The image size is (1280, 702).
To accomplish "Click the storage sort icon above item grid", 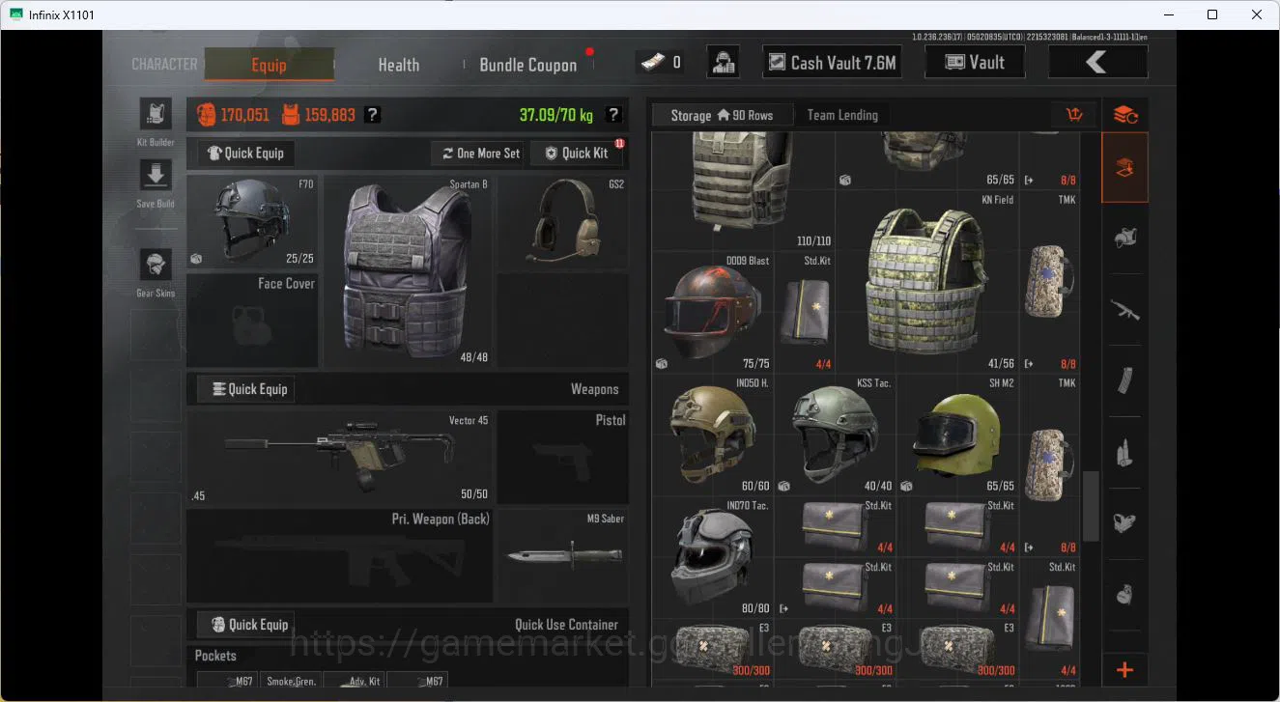I will click(x=1074, y=115).
